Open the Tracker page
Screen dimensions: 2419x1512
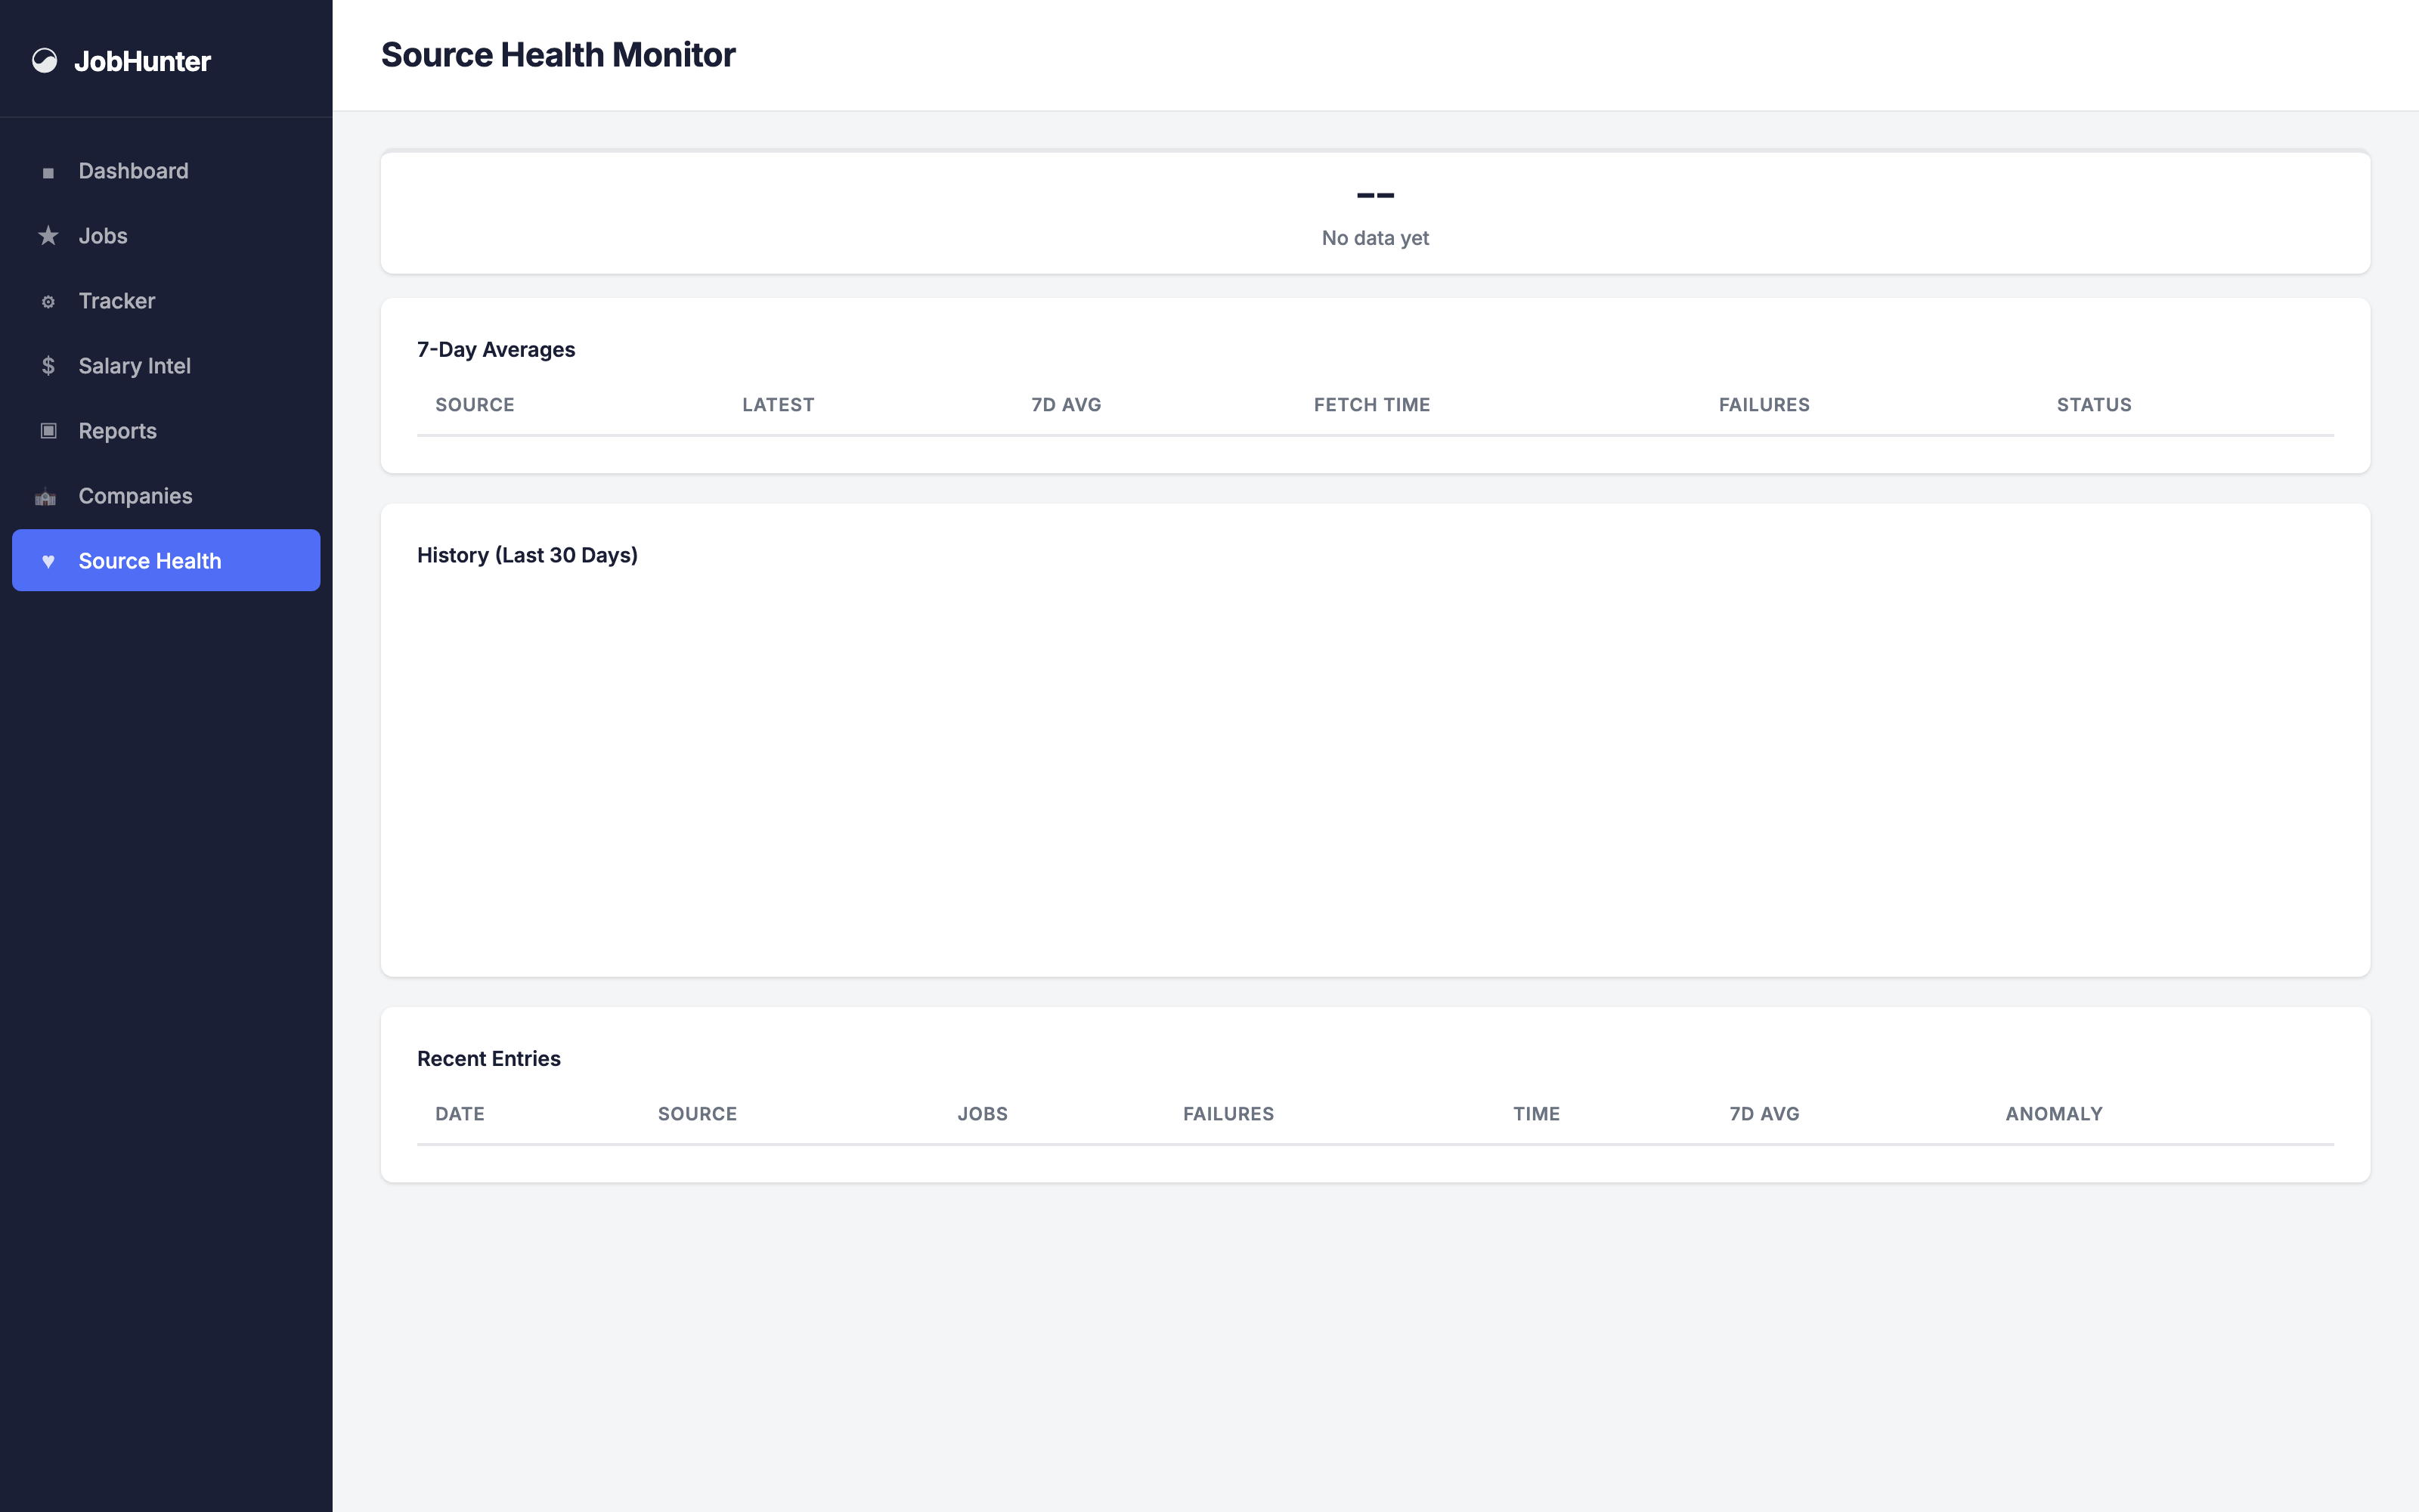(x=166, y=301)
